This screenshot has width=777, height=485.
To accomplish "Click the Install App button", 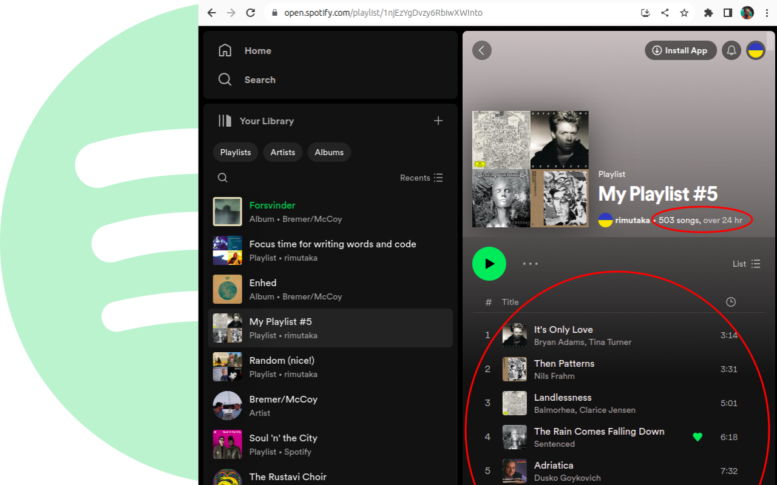I will coord(680,50).
